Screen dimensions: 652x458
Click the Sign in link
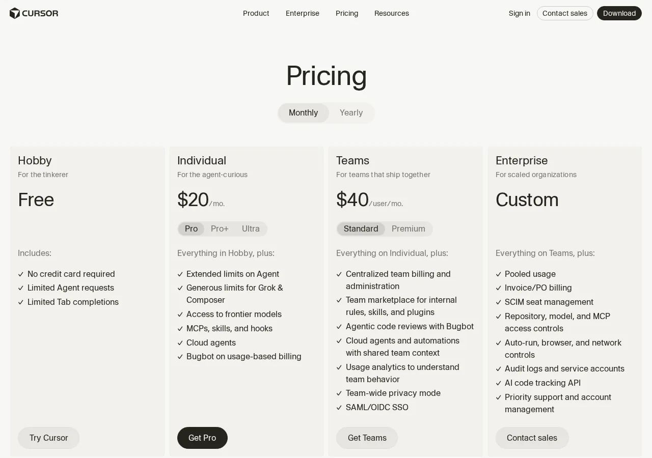pos(520,13)
